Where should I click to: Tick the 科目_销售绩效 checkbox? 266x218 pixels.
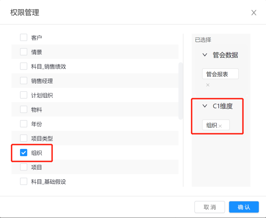[23, 66]
